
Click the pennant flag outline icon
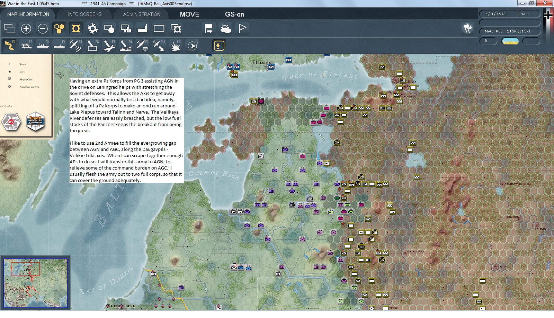242,29
